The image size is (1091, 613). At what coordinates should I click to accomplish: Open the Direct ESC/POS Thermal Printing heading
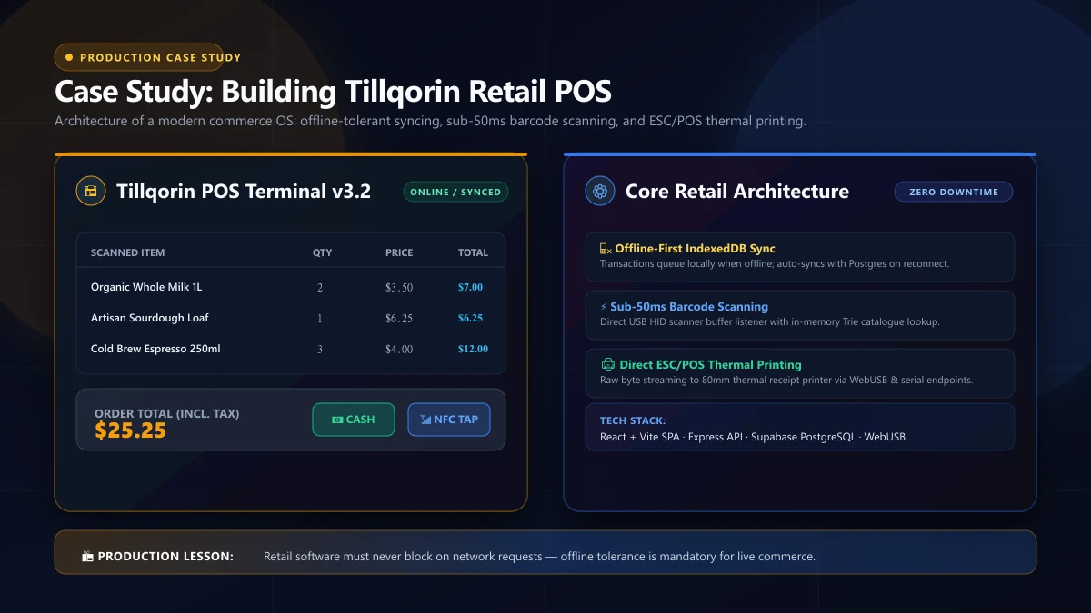pos(710,364)
